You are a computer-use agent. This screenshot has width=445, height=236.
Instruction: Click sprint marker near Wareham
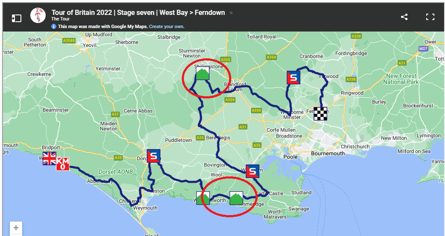pyautogui.click(x=252, y=171)
